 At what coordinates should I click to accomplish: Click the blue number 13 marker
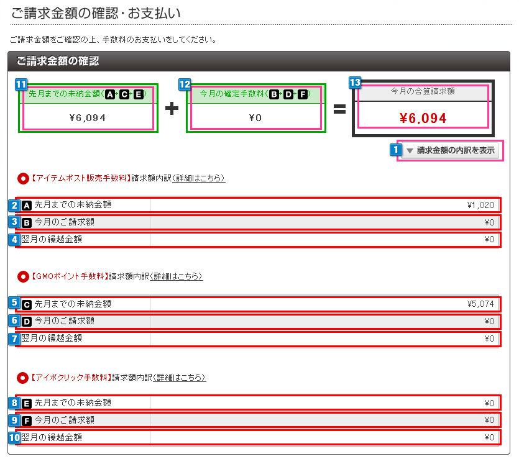click(x=354, y=83)
